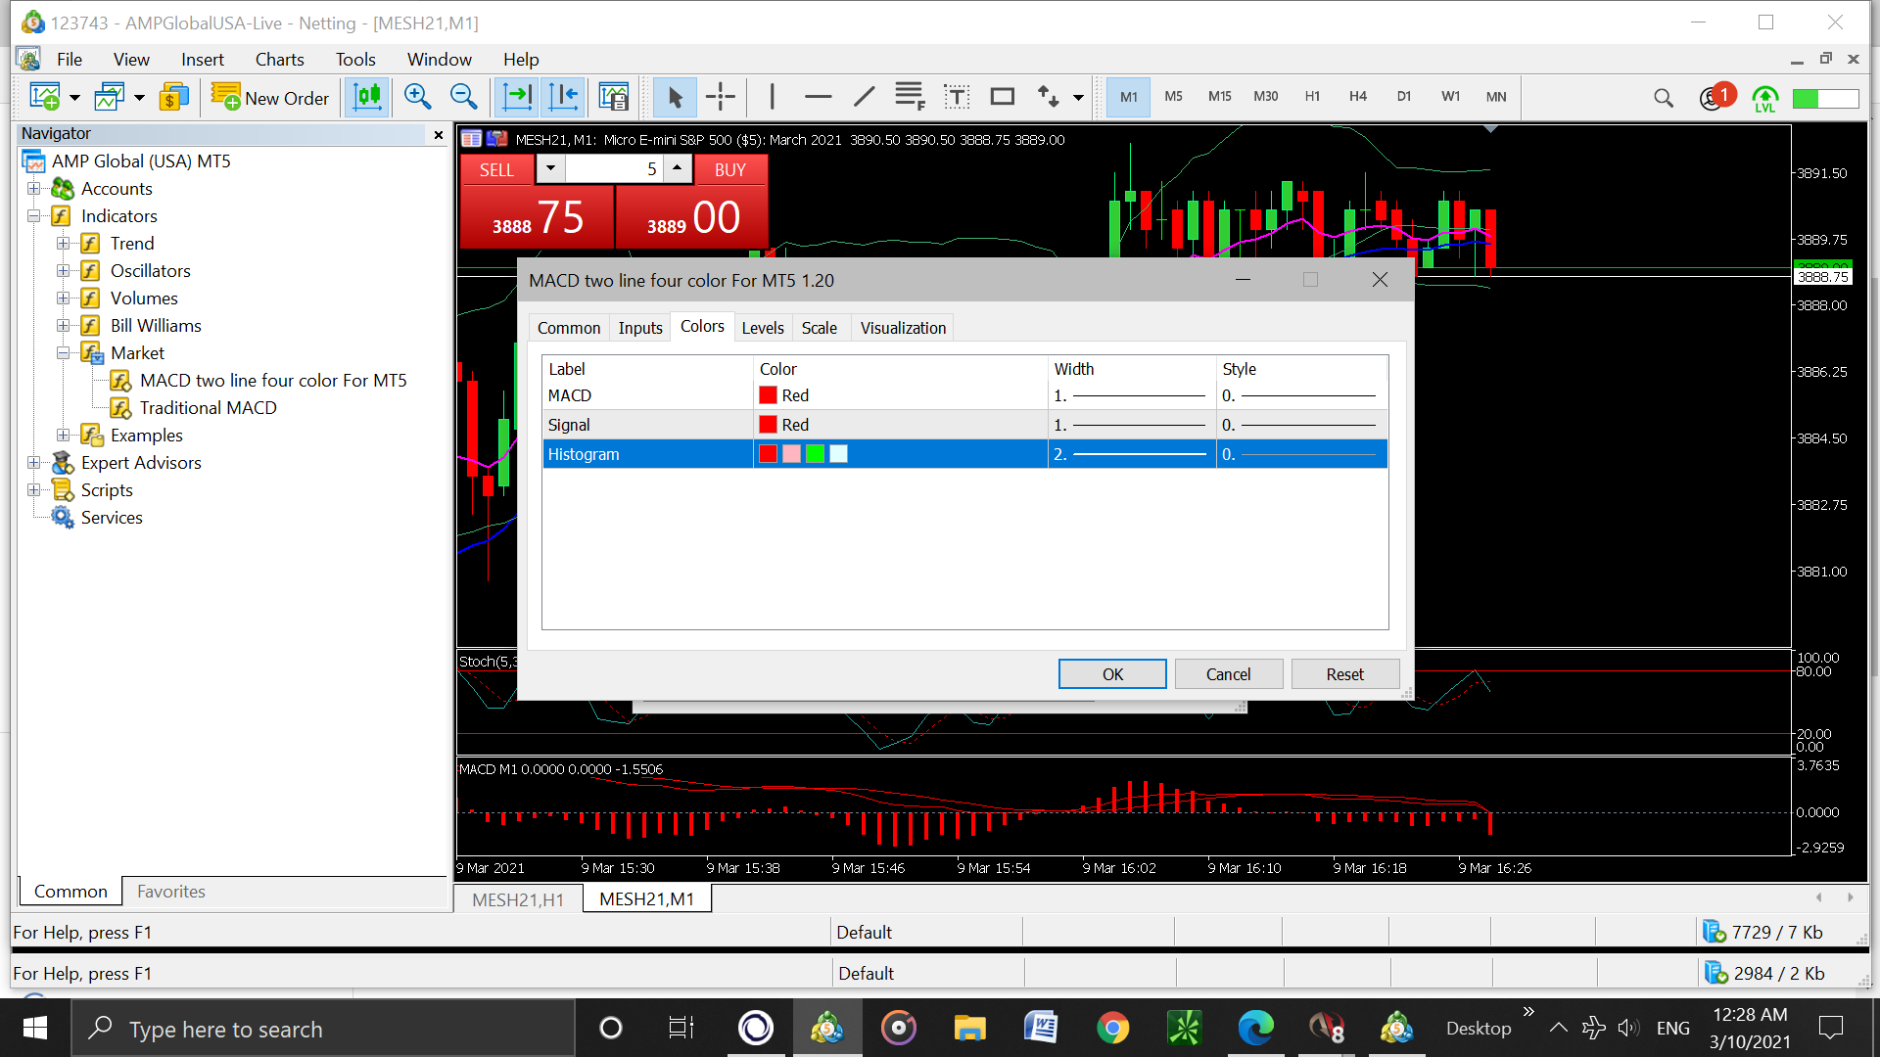Select the vertical line drawing tool
Viewport: 1880px width, 1057px height.
pyautogui.click(x=773, y=97)
